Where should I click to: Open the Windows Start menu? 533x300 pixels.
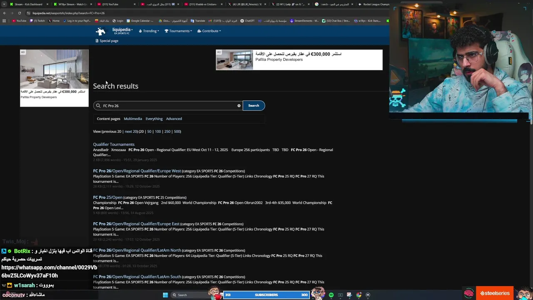click(x=165, y=295)
